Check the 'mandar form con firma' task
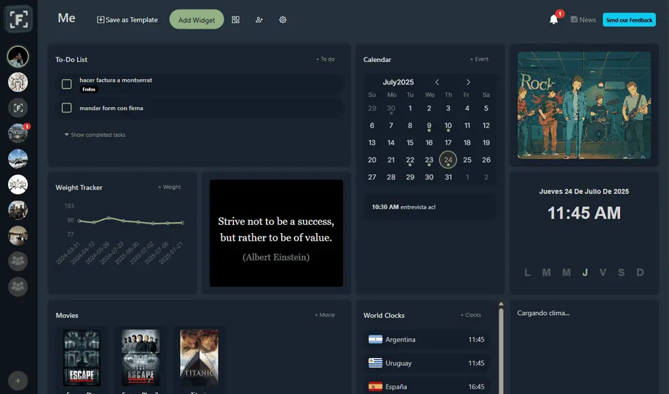 click(x=67, y=108)
